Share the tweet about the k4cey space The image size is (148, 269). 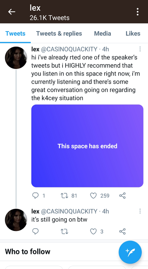click(x=122, y=196)
